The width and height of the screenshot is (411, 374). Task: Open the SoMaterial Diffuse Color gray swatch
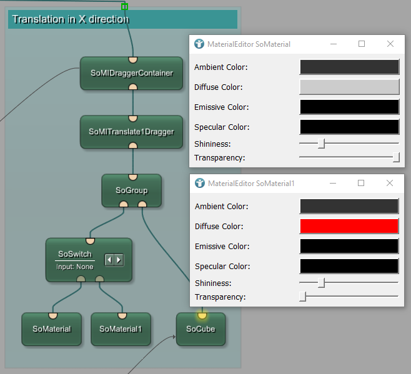click(x=349, y=87)
